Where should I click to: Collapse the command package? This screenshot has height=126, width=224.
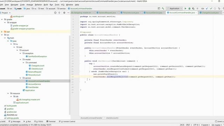23,63
